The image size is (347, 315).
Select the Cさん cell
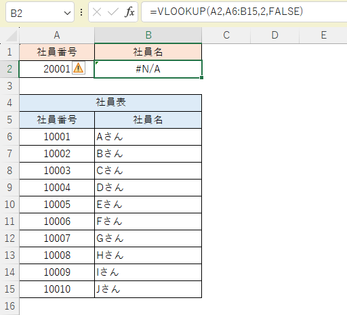[x=148, y=171]
